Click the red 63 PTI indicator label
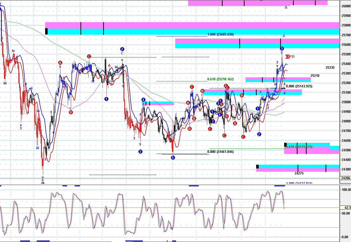351x242 pixels. pyautogui.click(x=290, y=57)
